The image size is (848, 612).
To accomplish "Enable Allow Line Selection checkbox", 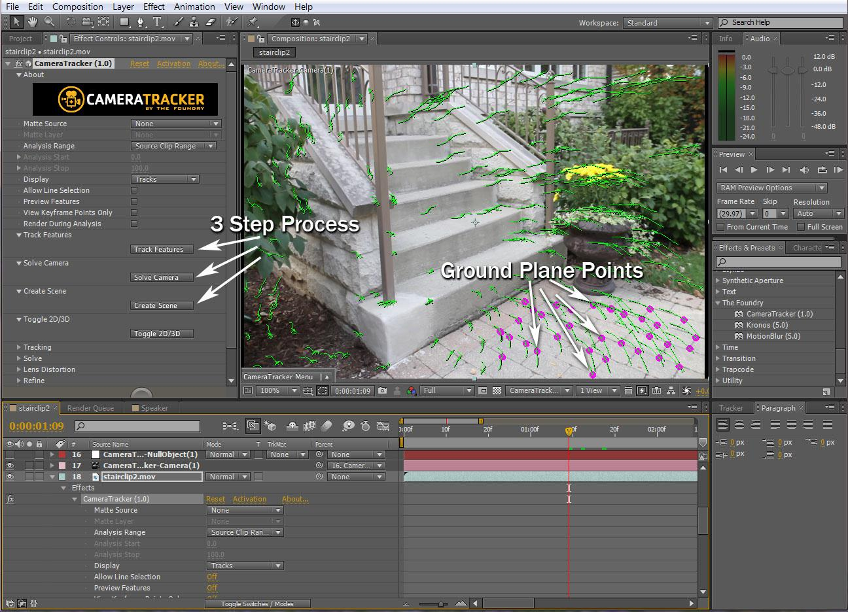I will [x=134, y=190].
